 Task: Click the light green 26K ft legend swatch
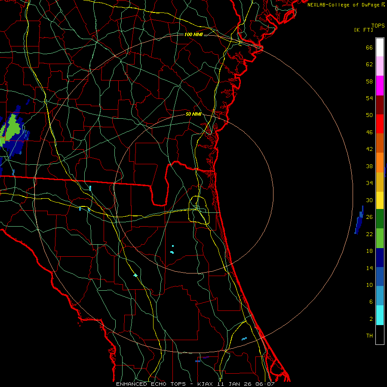click(380, 238)
